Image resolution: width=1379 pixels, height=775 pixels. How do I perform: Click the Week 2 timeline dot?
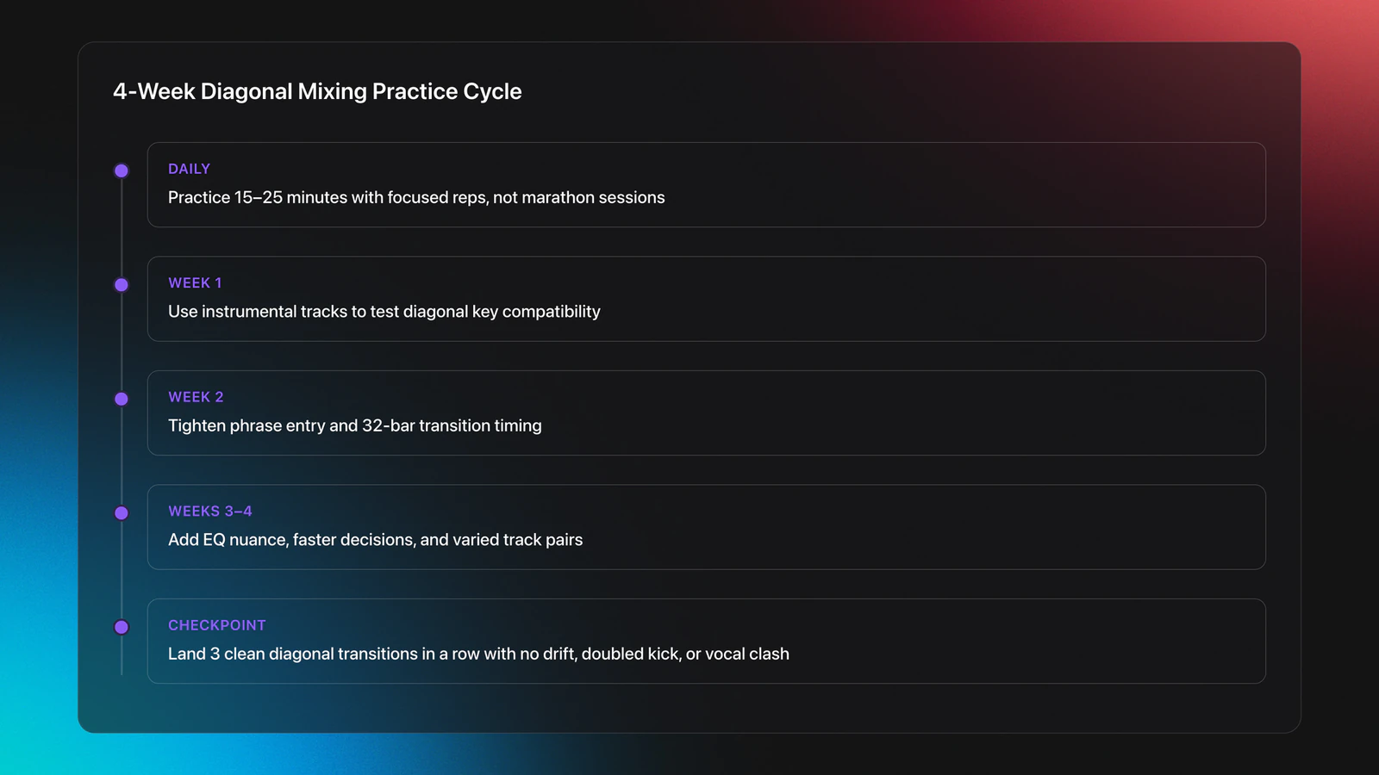[122, 399]
